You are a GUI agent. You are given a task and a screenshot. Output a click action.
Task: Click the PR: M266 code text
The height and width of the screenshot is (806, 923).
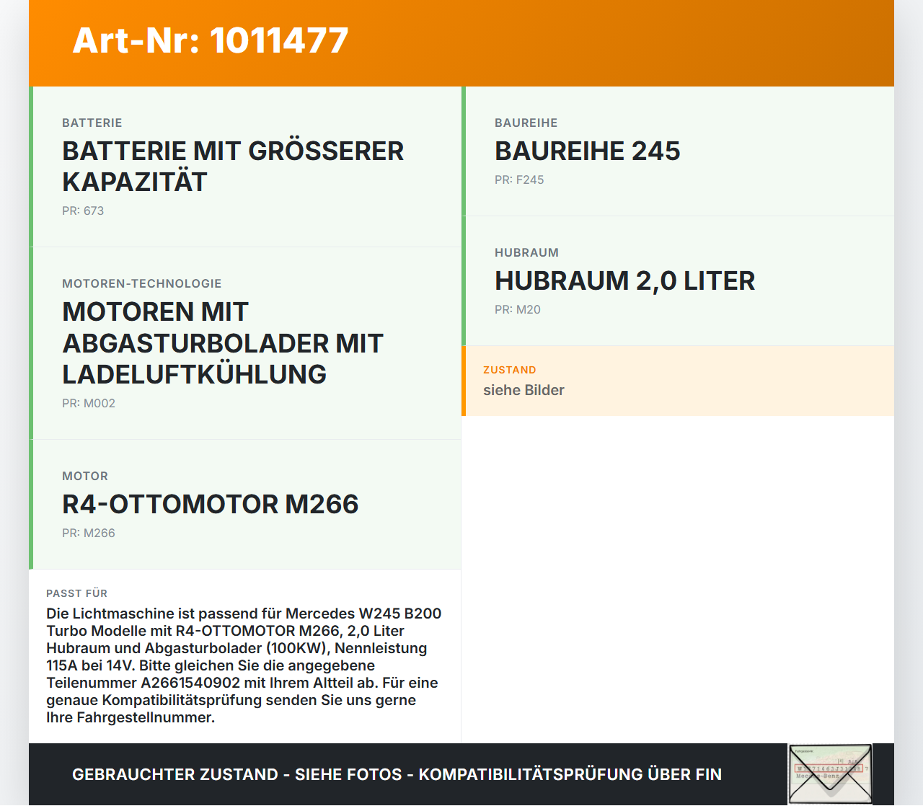89,533
